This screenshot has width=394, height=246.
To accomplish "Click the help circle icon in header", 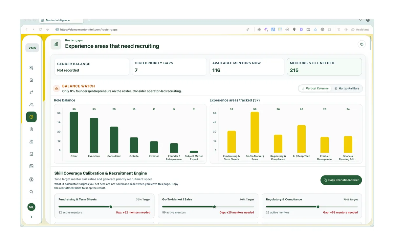I will pyautogui.click(x=362, y=44).
